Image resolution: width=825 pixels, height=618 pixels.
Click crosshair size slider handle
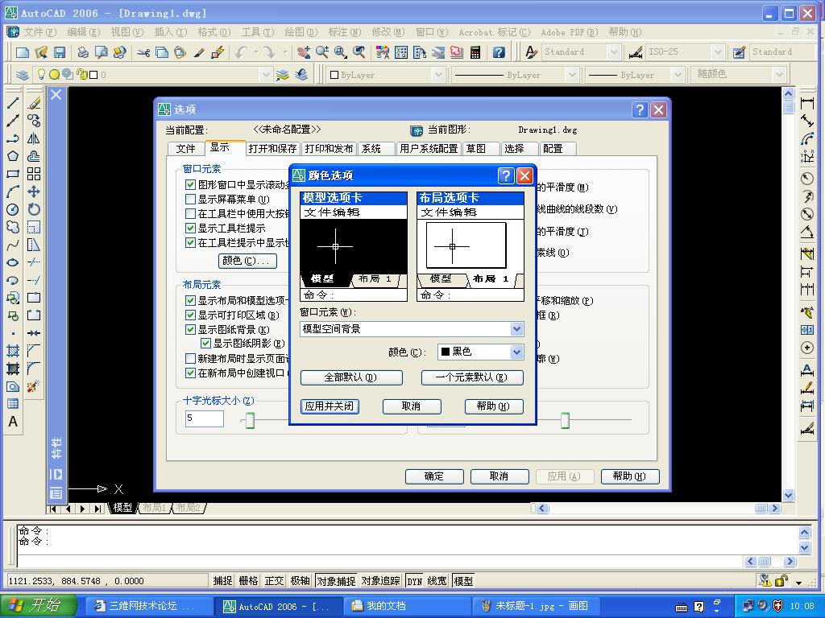point(250,420)
